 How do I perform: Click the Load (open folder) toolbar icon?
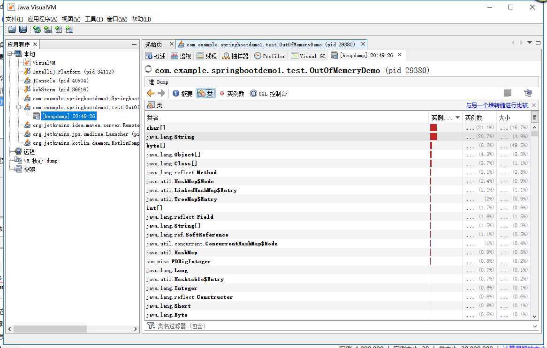tap(12, 30)
